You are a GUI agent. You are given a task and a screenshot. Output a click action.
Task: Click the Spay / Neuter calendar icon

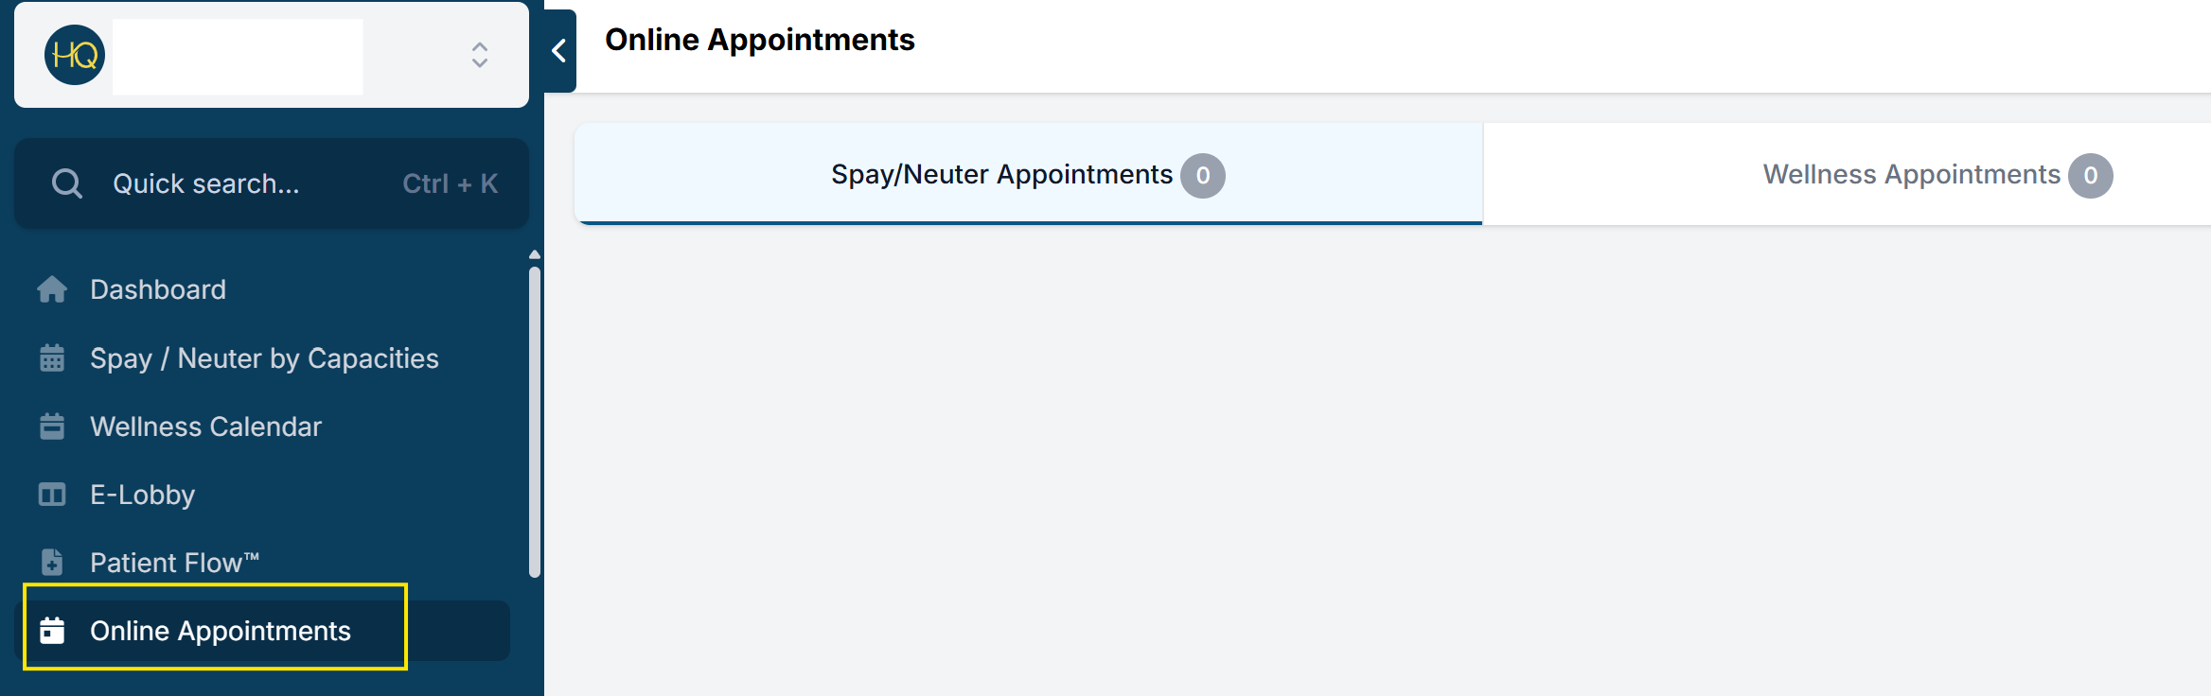point(52,358)
